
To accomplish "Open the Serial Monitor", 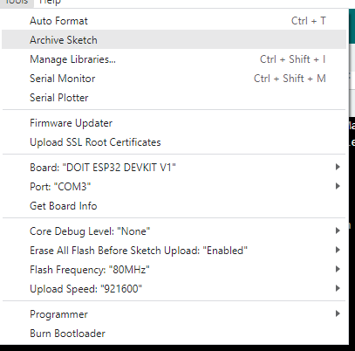I will coord(174,79).
